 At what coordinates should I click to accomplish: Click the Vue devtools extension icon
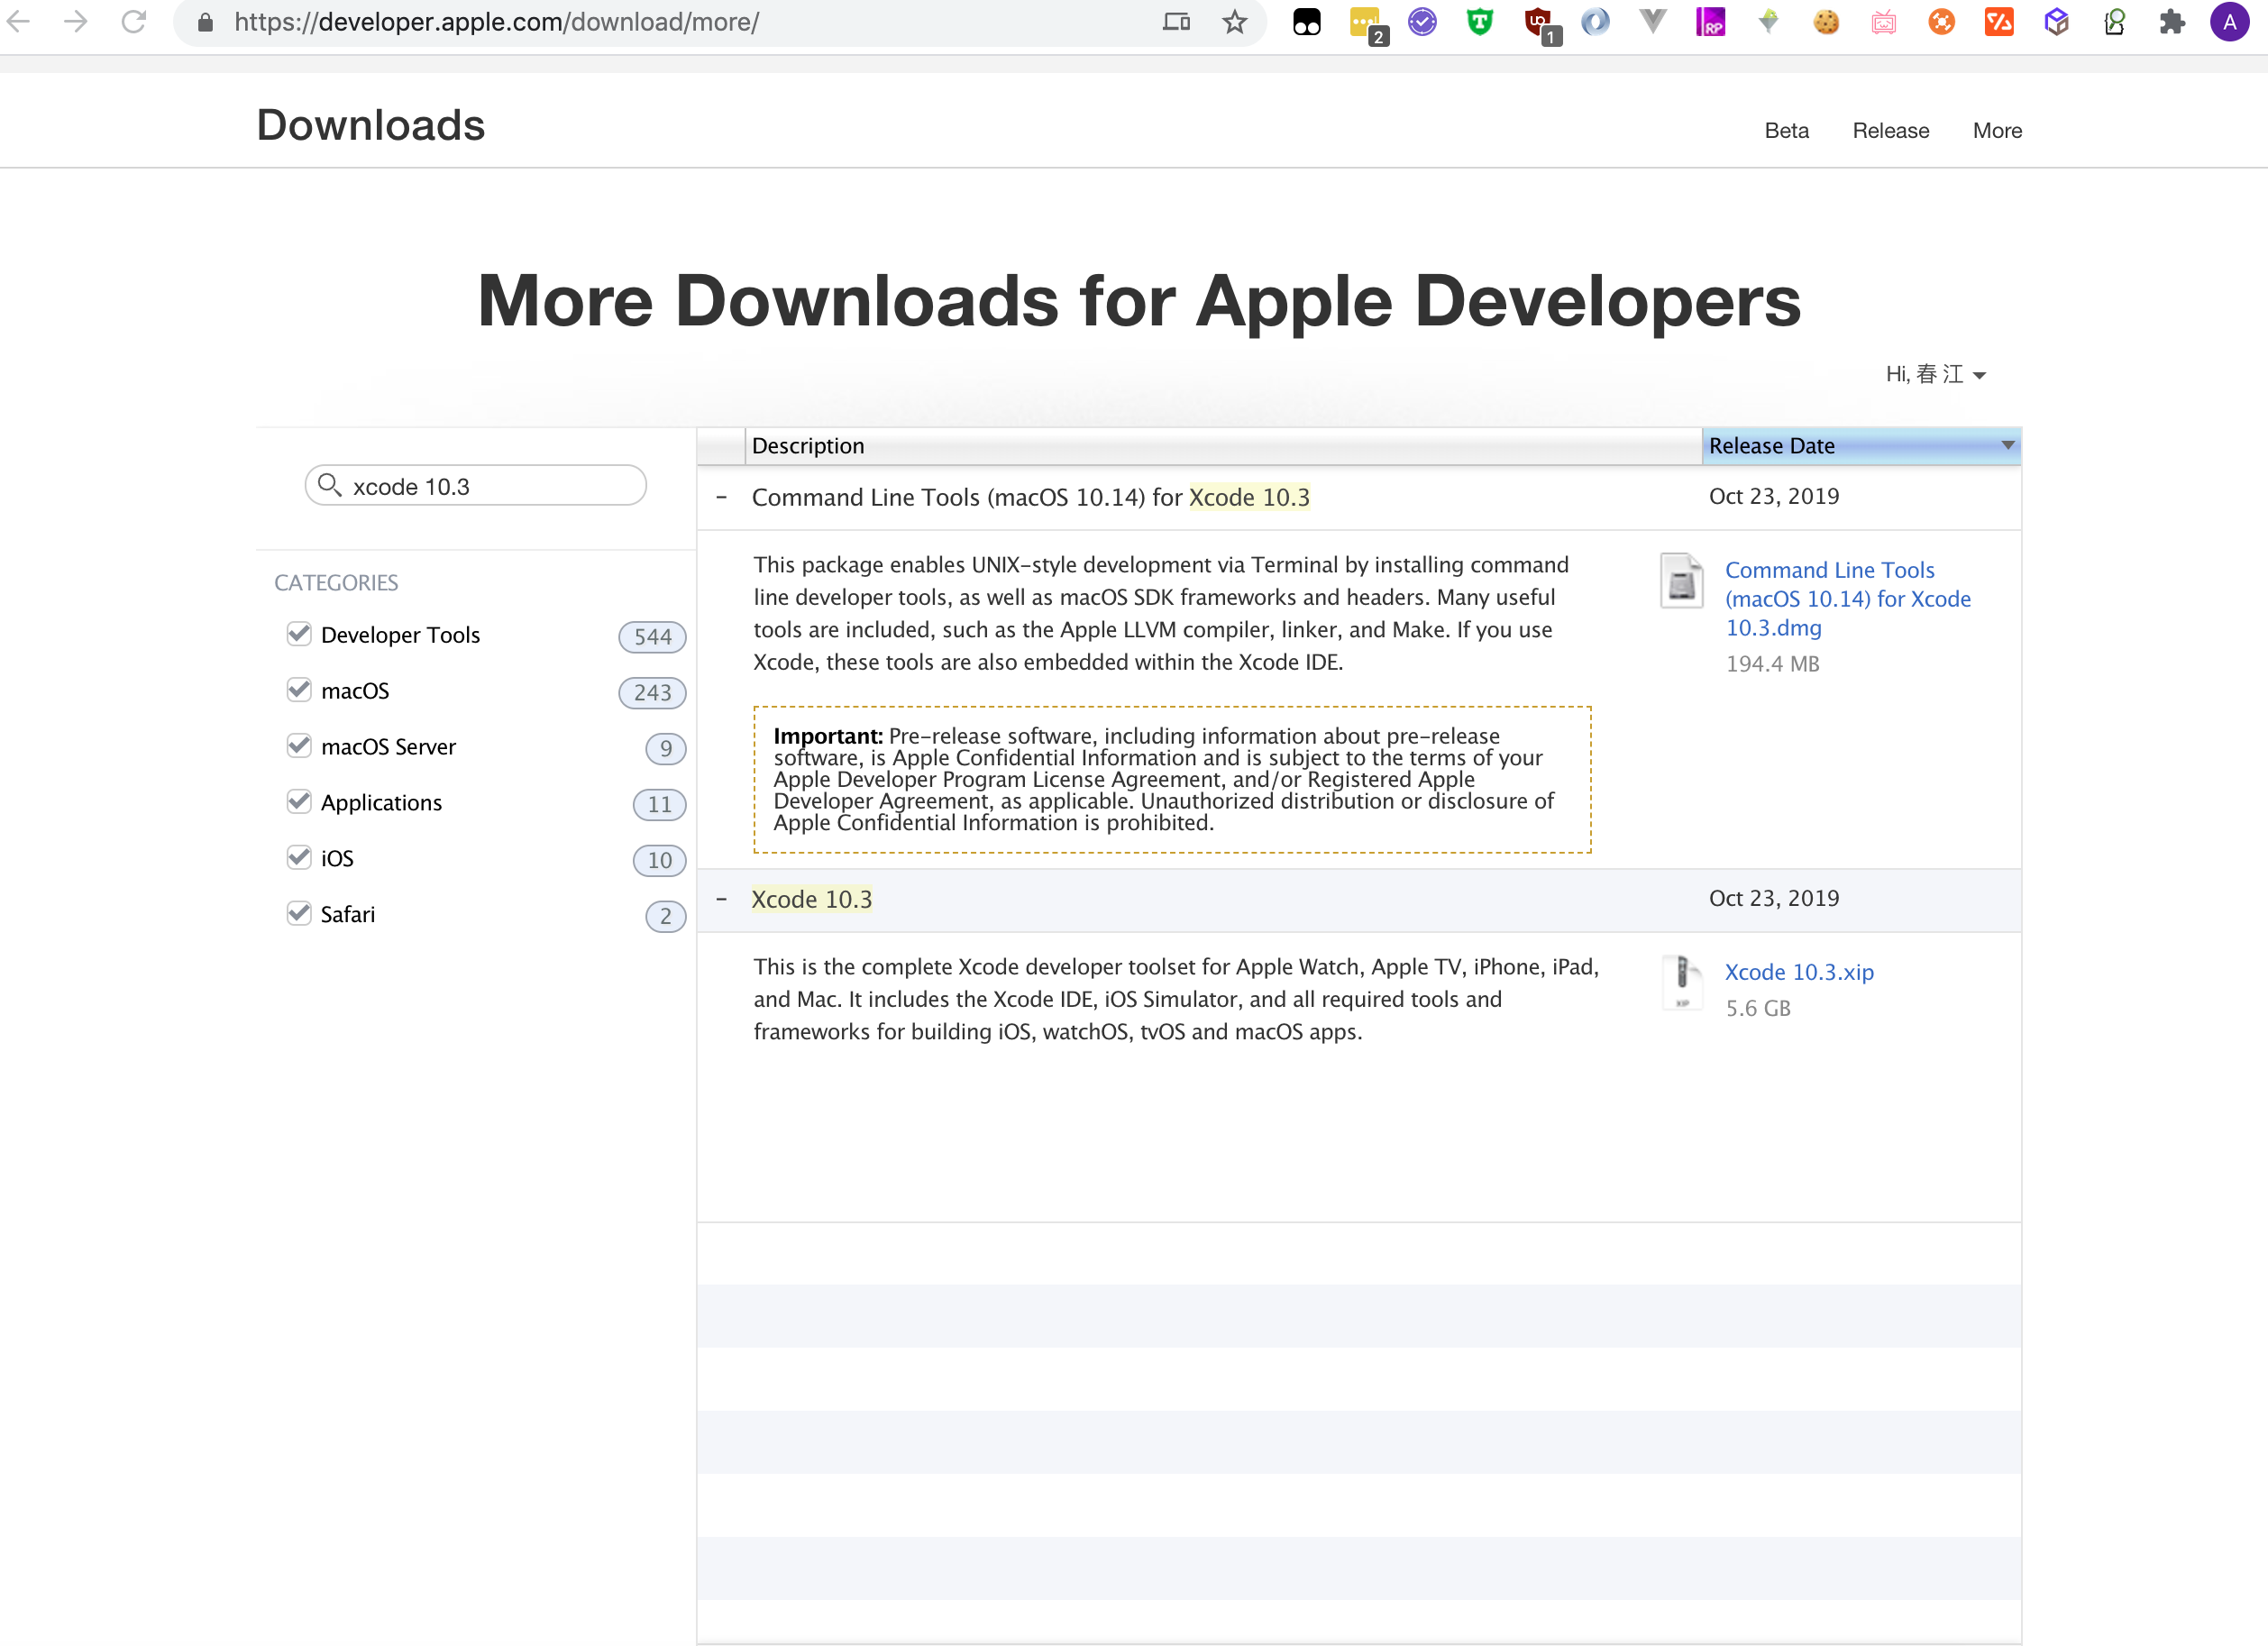pos(1653,22)
